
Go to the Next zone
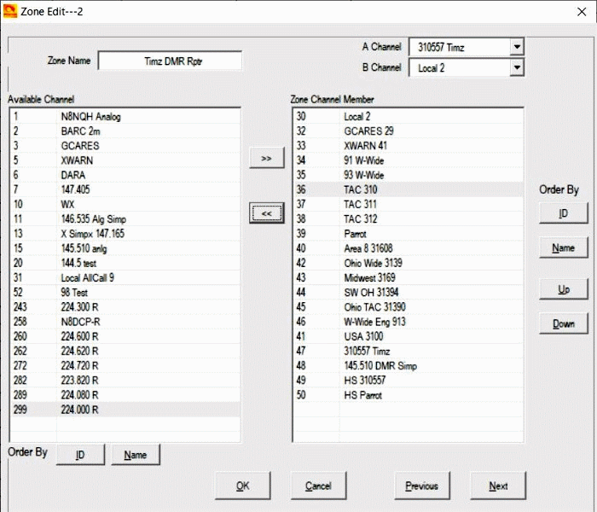pos(498,486)
